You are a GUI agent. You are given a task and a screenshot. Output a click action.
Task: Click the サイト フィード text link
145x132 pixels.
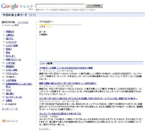(x=12, y=121)
